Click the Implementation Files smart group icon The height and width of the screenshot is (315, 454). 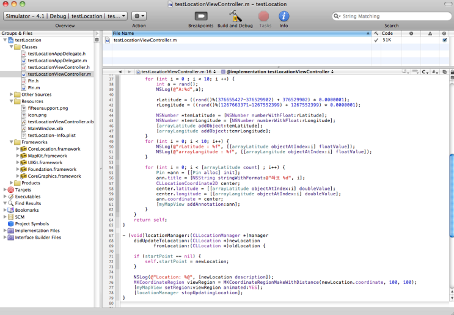[x=11, y=231]
